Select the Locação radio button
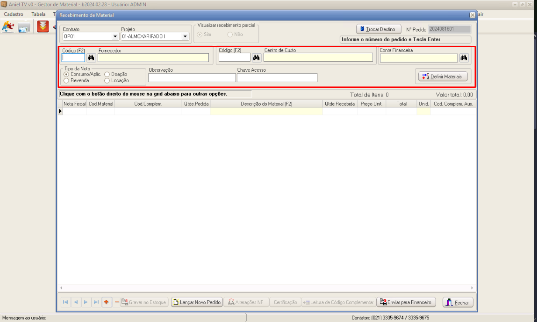The width and height of the screenshot is (537, 322). pos(107,80)
